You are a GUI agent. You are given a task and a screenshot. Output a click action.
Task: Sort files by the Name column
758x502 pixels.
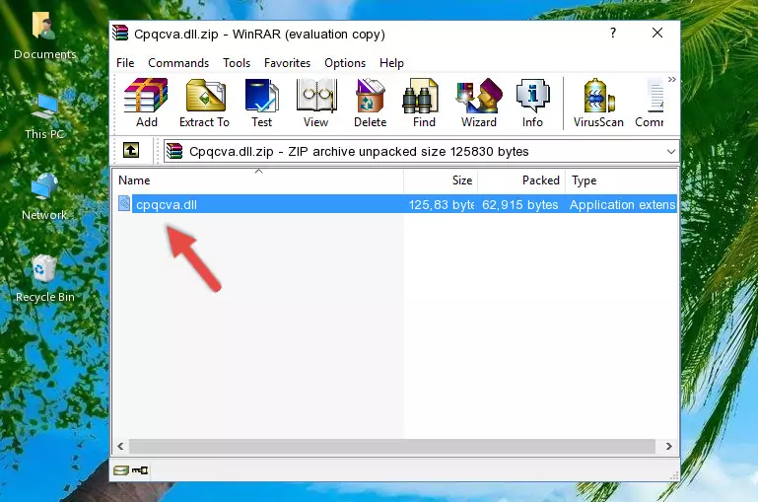pyautogui.click(x=258, y=180)
